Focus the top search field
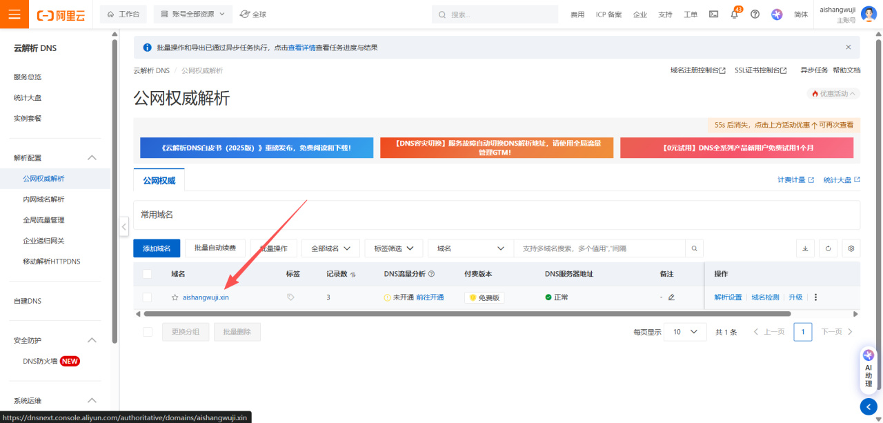Image resolution: width=883 pixels, height=423 pixels. (495, 14)
